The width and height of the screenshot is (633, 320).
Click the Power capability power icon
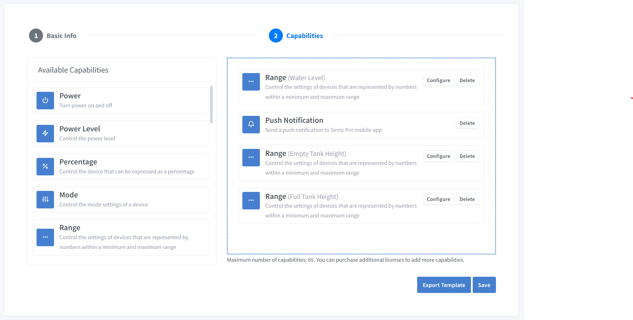[45, 100]
